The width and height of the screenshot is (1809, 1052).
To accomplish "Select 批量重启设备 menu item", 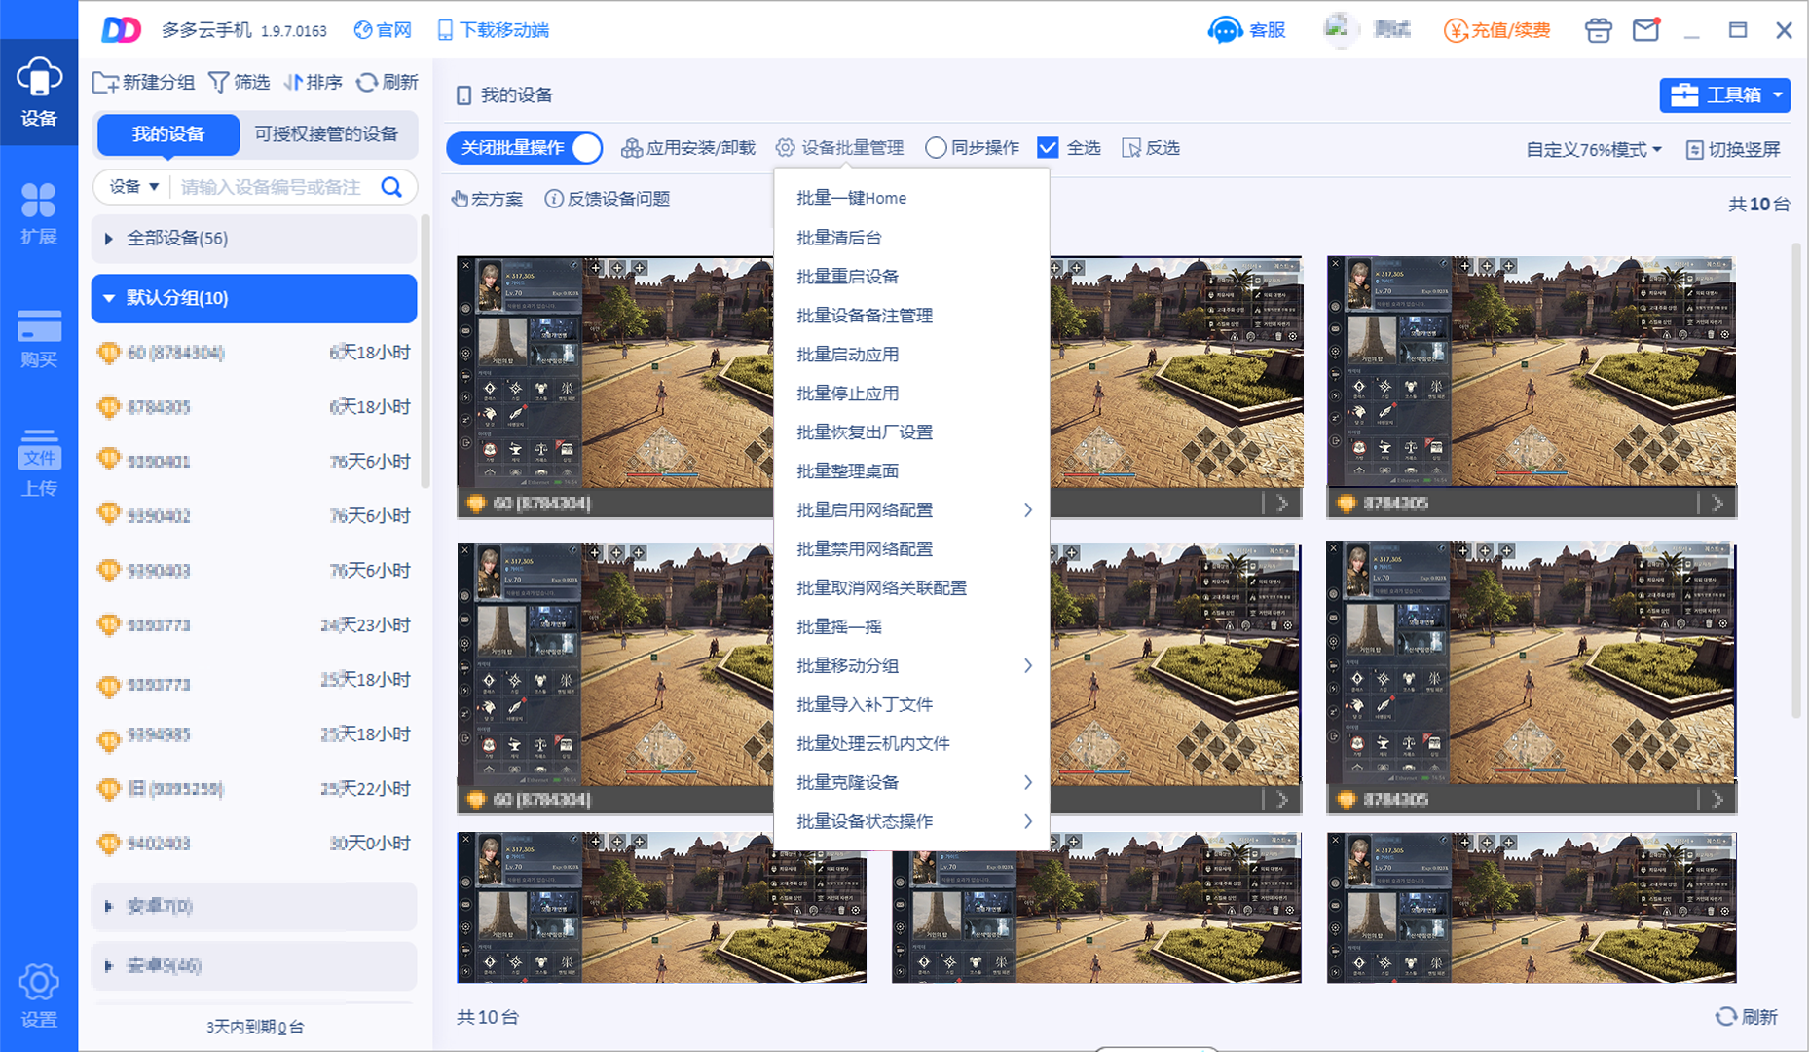I will click(x=911, y=277).
